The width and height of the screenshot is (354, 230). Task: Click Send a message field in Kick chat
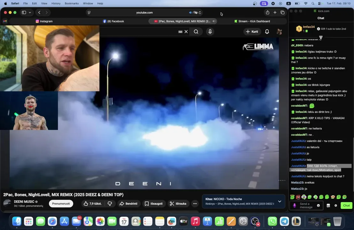306,206
